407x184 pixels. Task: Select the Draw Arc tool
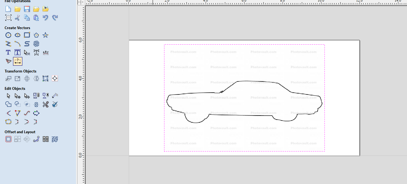[18, 44]
